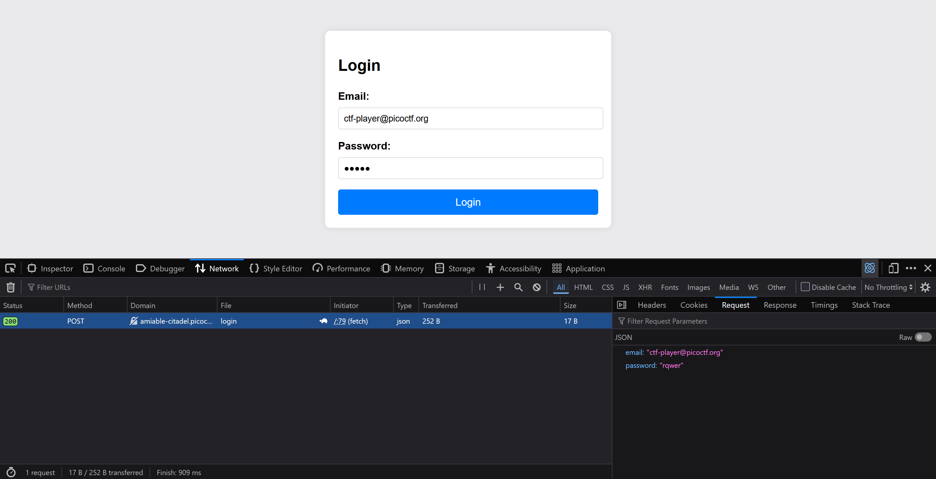Start performance analysis stopwatch
The height and width of the screenshot is (479, 936).
point(11,472)
